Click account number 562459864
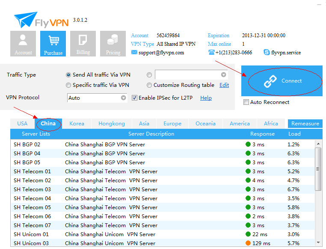 [168, 36]
